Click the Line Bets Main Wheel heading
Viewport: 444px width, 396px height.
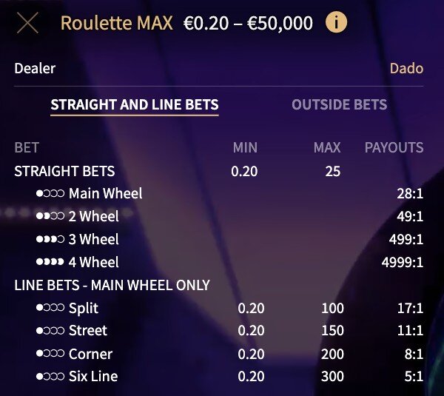pyautogui.click(x=112, y=285)
